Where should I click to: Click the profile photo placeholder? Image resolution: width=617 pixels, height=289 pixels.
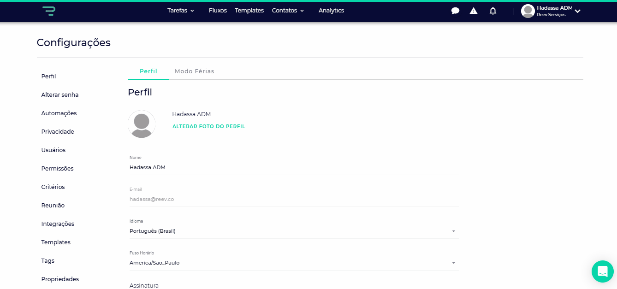click(142, 124)
